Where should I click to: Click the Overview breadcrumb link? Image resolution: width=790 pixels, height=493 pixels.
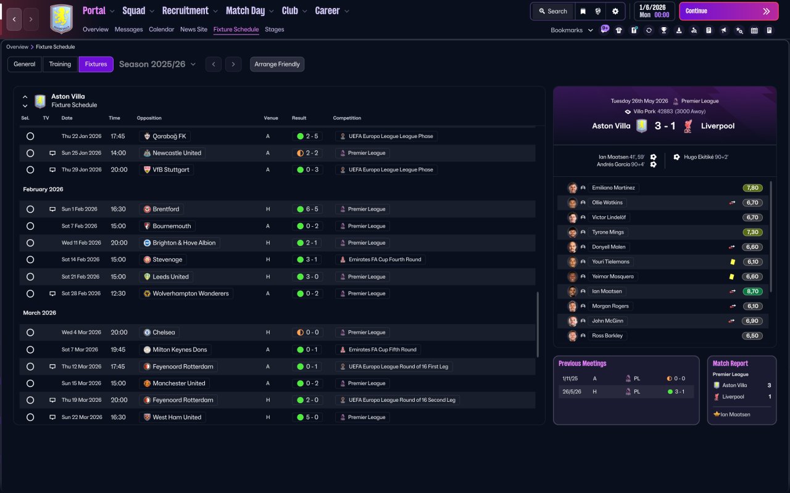(17, 47)
